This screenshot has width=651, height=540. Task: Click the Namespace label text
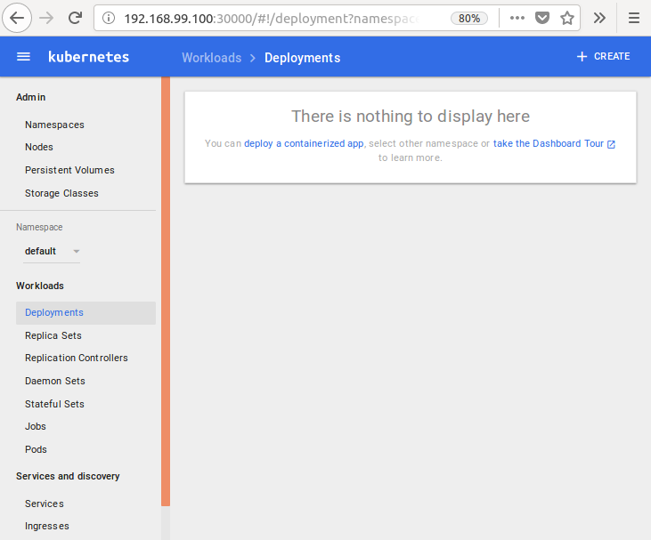[39, 227]
